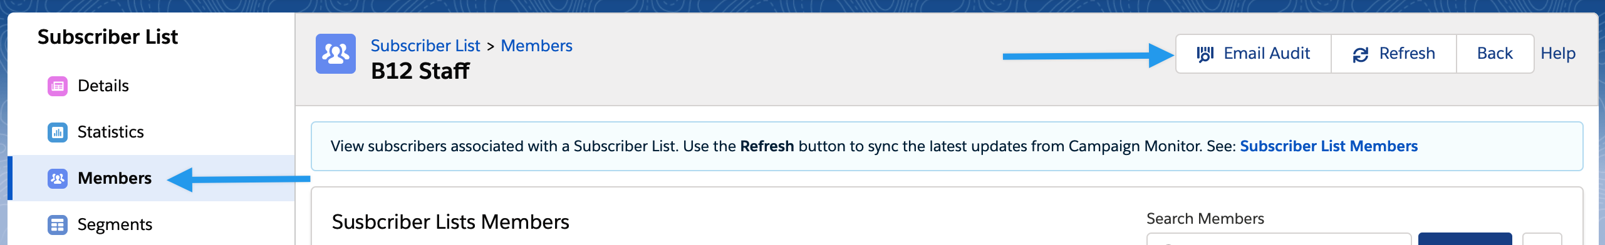
Task: Sync members with the Refresh button
Action: [1394, 54]
